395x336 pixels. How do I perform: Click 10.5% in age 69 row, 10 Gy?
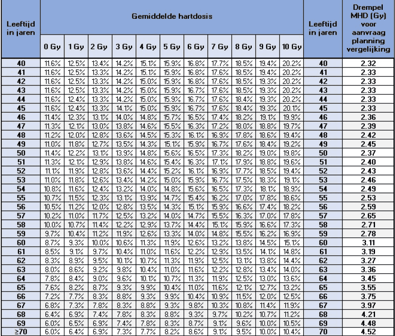291,323
